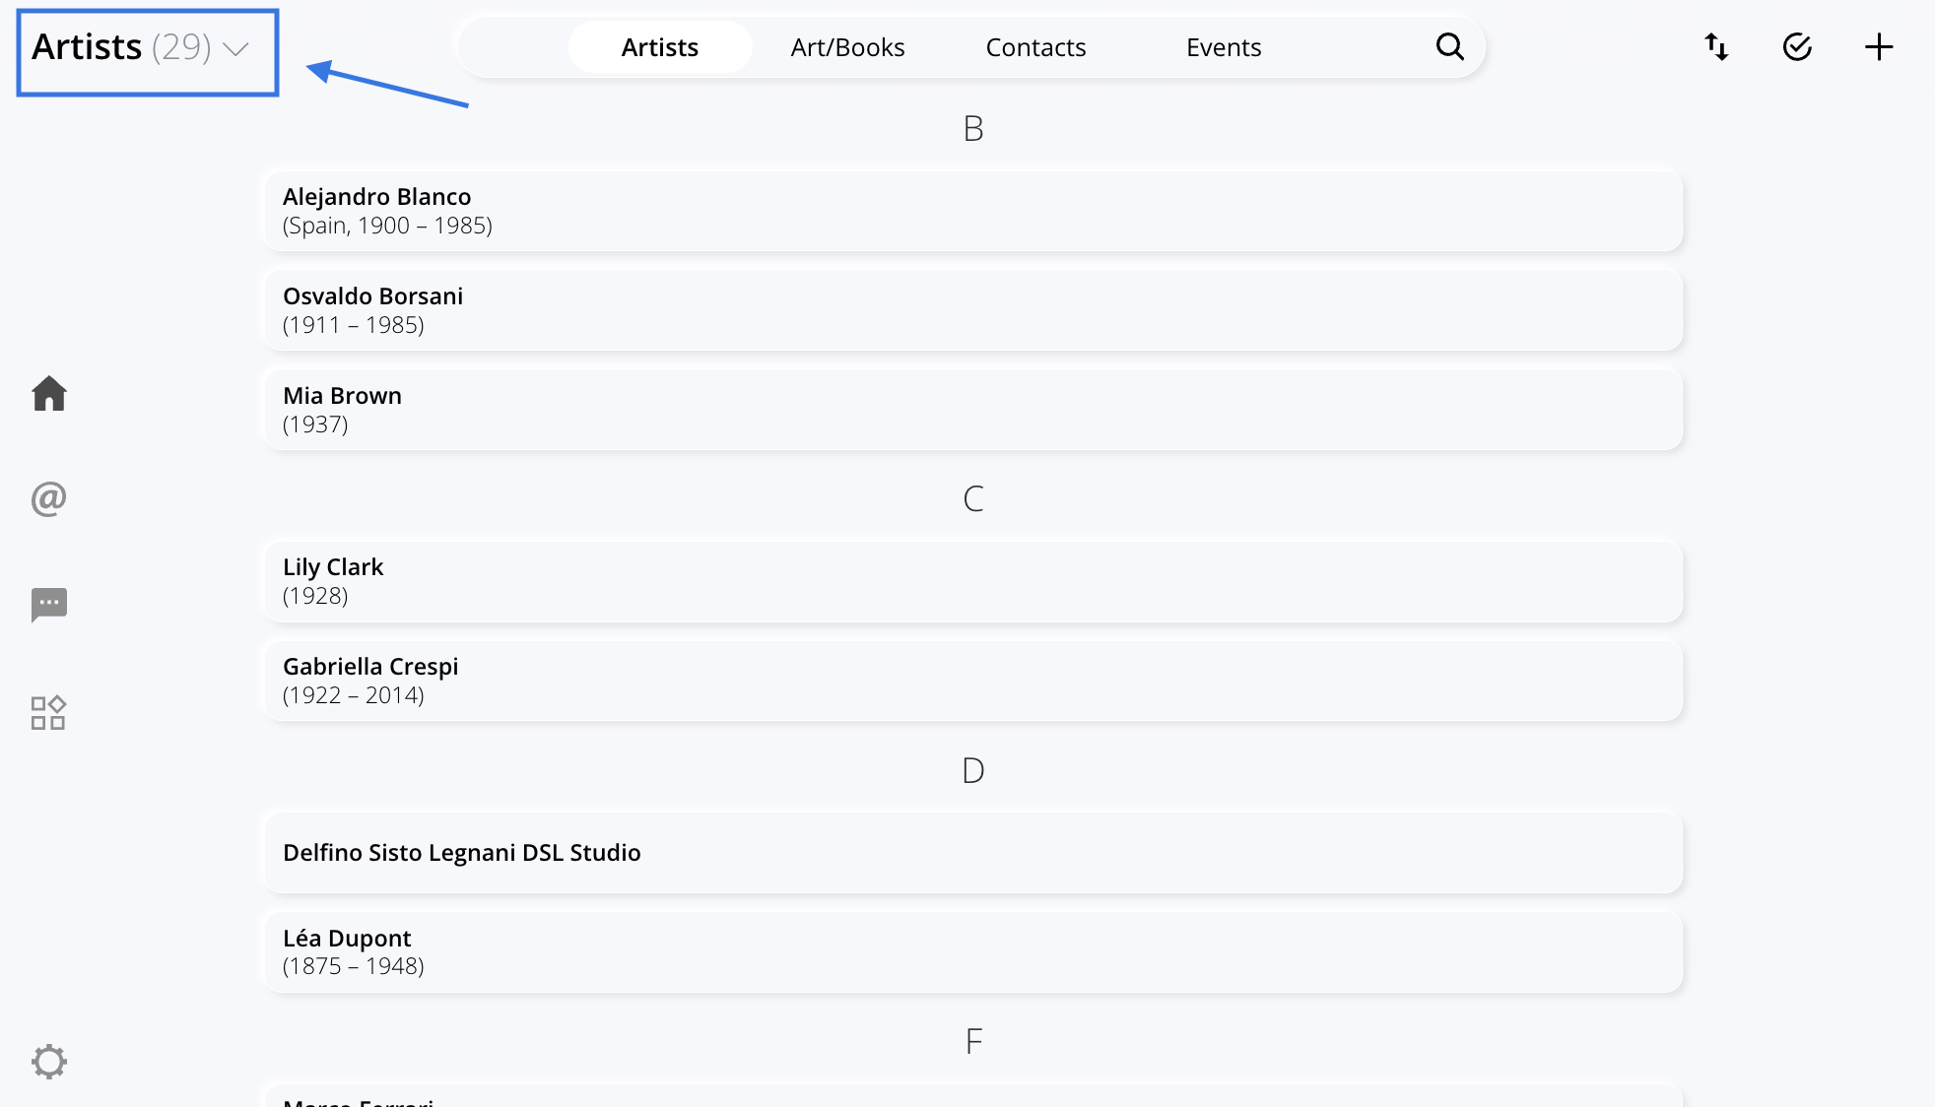
Task: Select the Artists tab
Action: tap(658, 46)
